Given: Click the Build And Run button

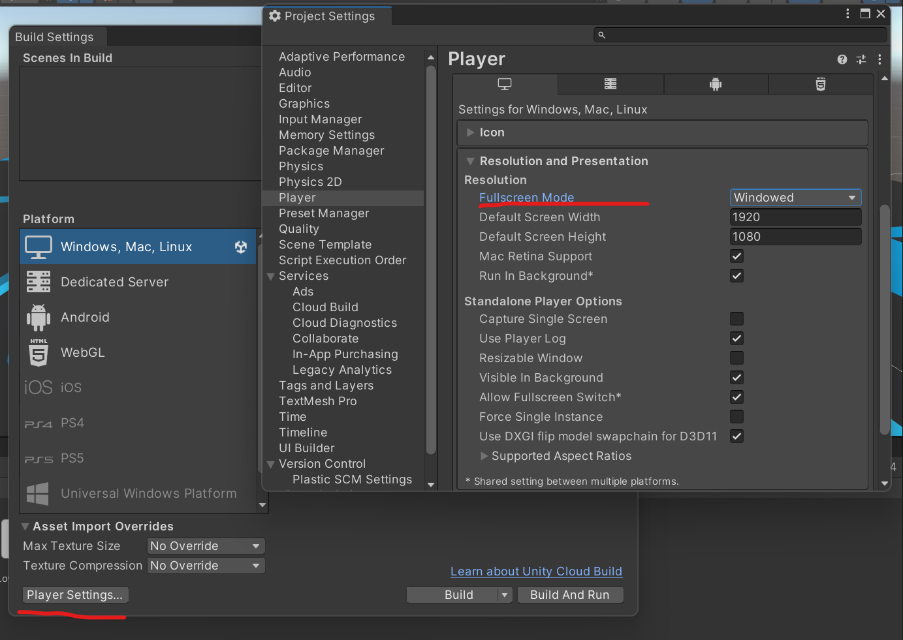Looking at the screenshot, I should tap(570, 595).
